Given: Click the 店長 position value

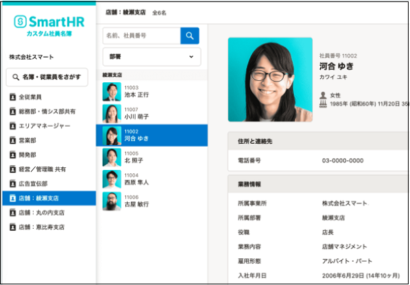Looking at the screenshot, I should tap(328, 232).
